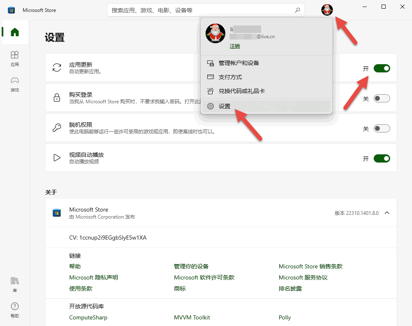Image resolution: width=412 pixels, height=326 pixels.
Task: Disable the 视频自动播放 toggle
Action: (x=382, y=158)
